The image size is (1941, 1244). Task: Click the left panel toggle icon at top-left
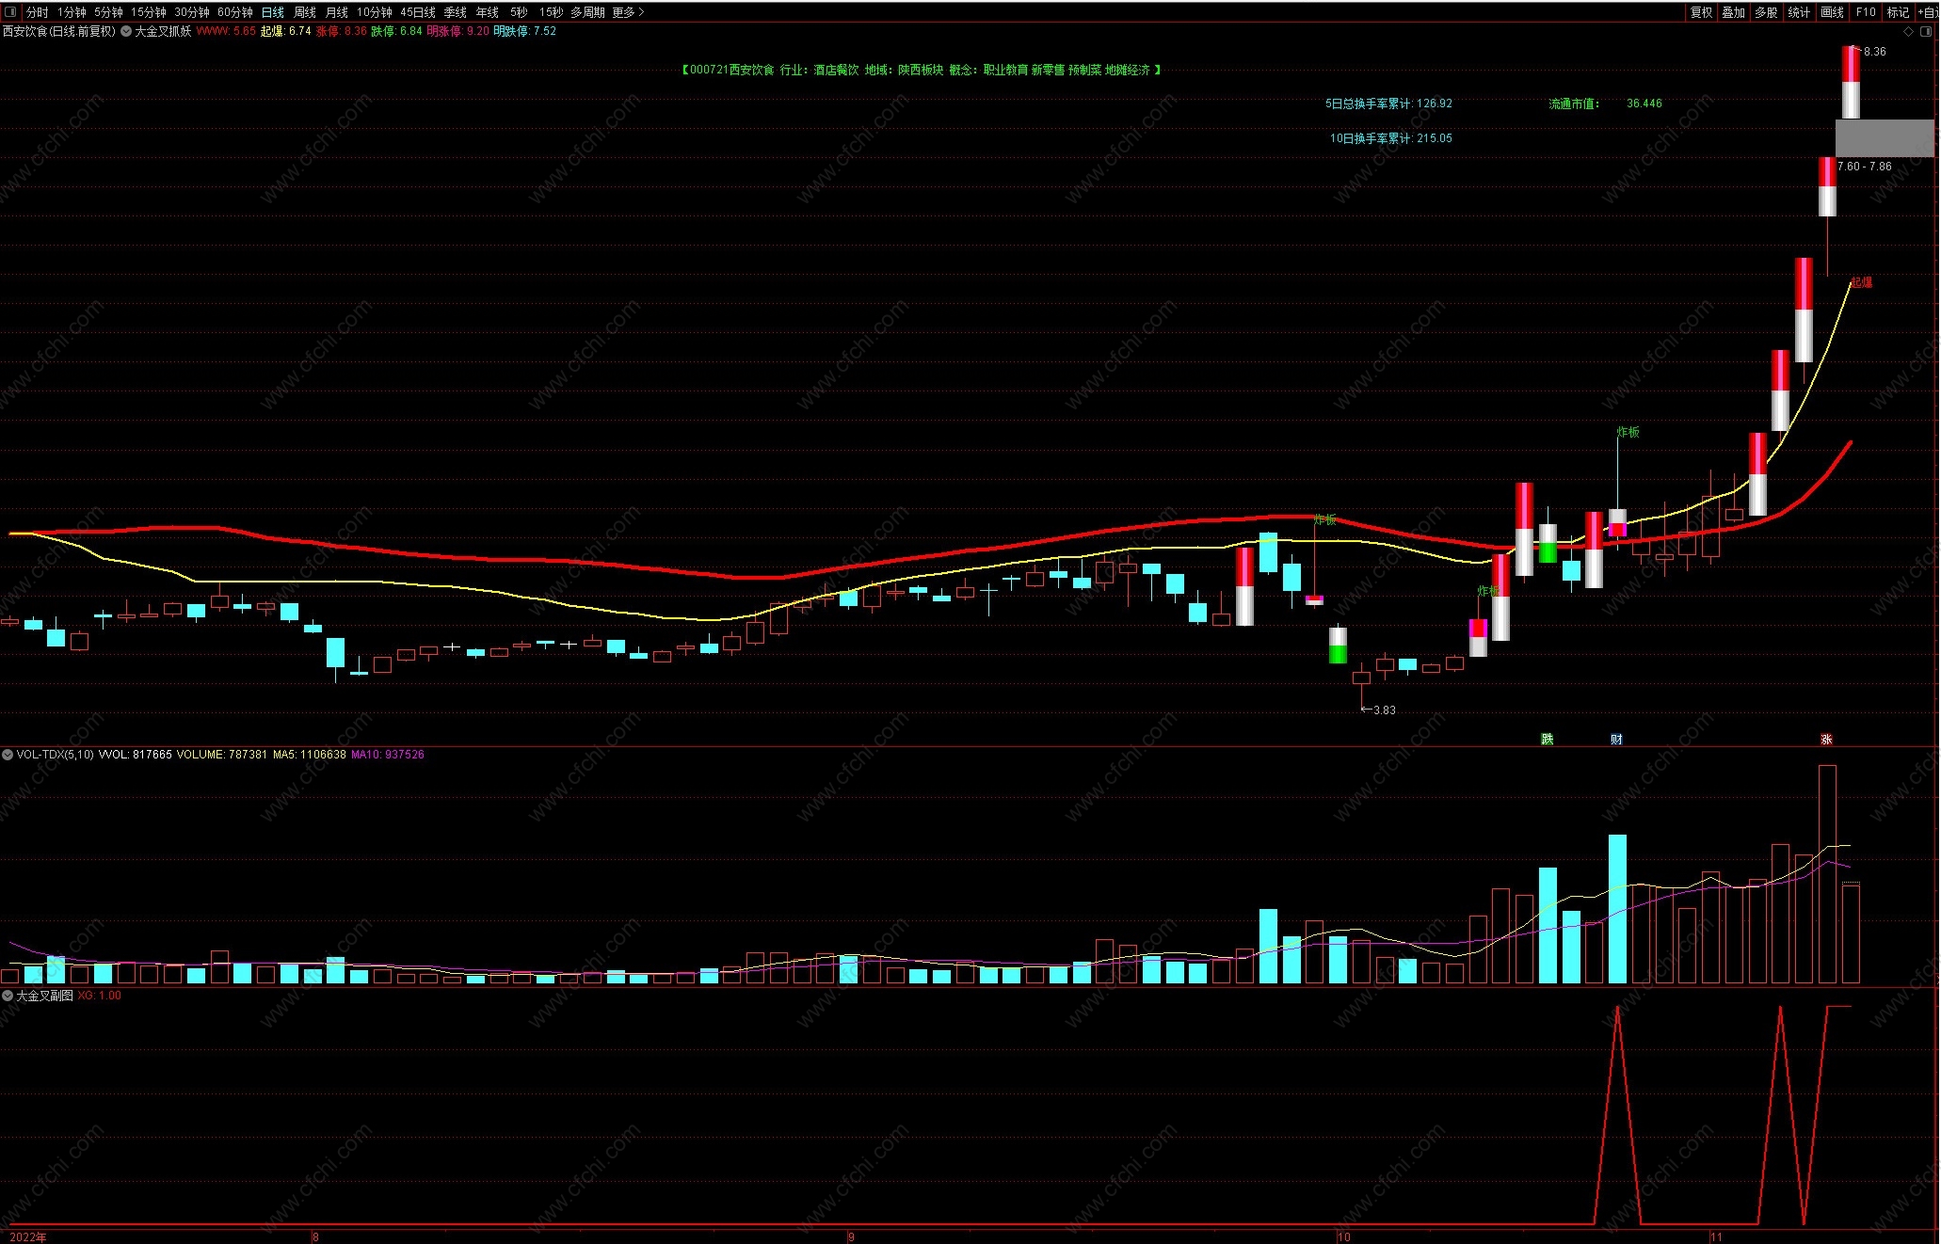pyautogui.click(x=10, y=12)
